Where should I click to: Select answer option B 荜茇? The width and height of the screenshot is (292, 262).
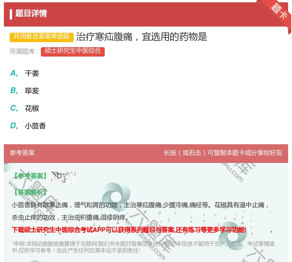25,91
